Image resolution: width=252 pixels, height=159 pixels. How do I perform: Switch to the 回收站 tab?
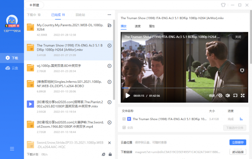(80, 15)
